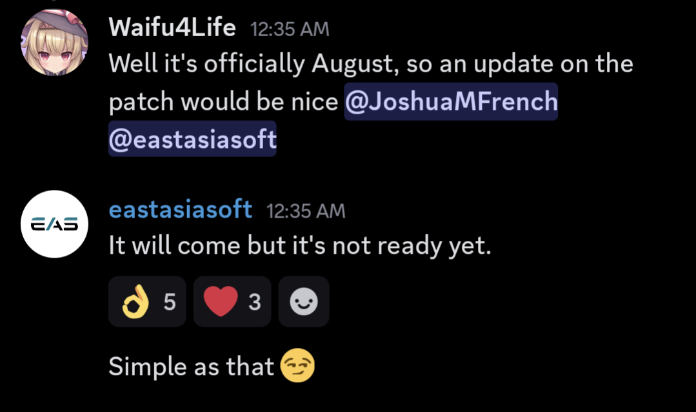
Task: Click the smirking face emoji after "Simple as that"
Action: 297,367
